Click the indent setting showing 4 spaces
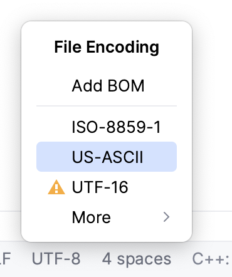 pos(137,259)
